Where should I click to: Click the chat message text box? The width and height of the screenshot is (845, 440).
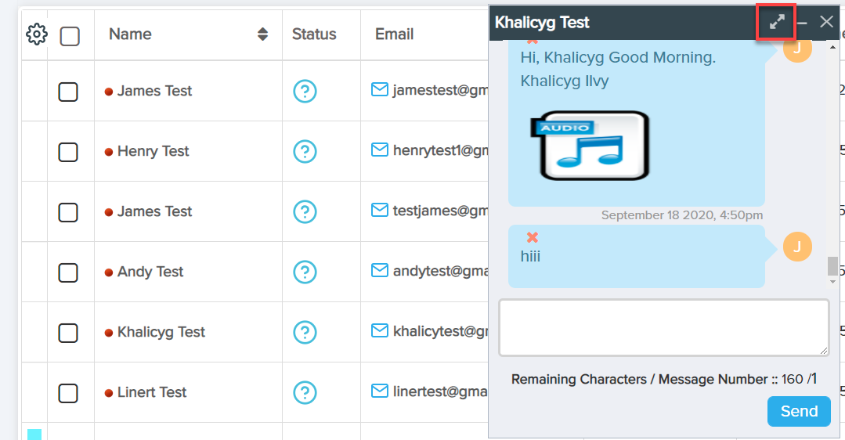pos(663,327)
